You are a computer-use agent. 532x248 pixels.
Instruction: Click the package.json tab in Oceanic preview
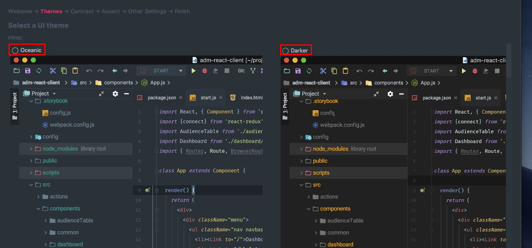[159, 98]
